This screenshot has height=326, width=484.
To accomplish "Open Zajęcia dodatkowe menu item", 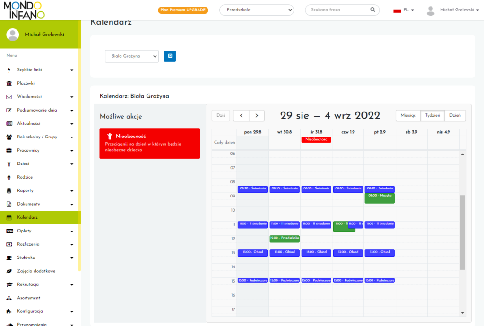I will click(x=40, y=271).
